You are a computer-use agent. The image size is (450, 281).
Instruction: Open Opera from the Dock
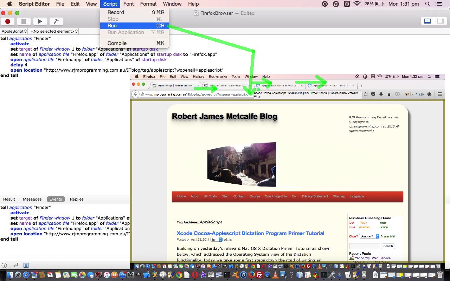(x=195, y=275)
